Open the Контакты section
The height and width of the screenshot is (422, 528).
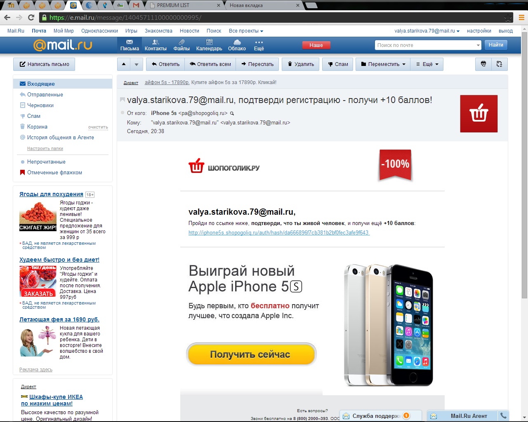156,45
